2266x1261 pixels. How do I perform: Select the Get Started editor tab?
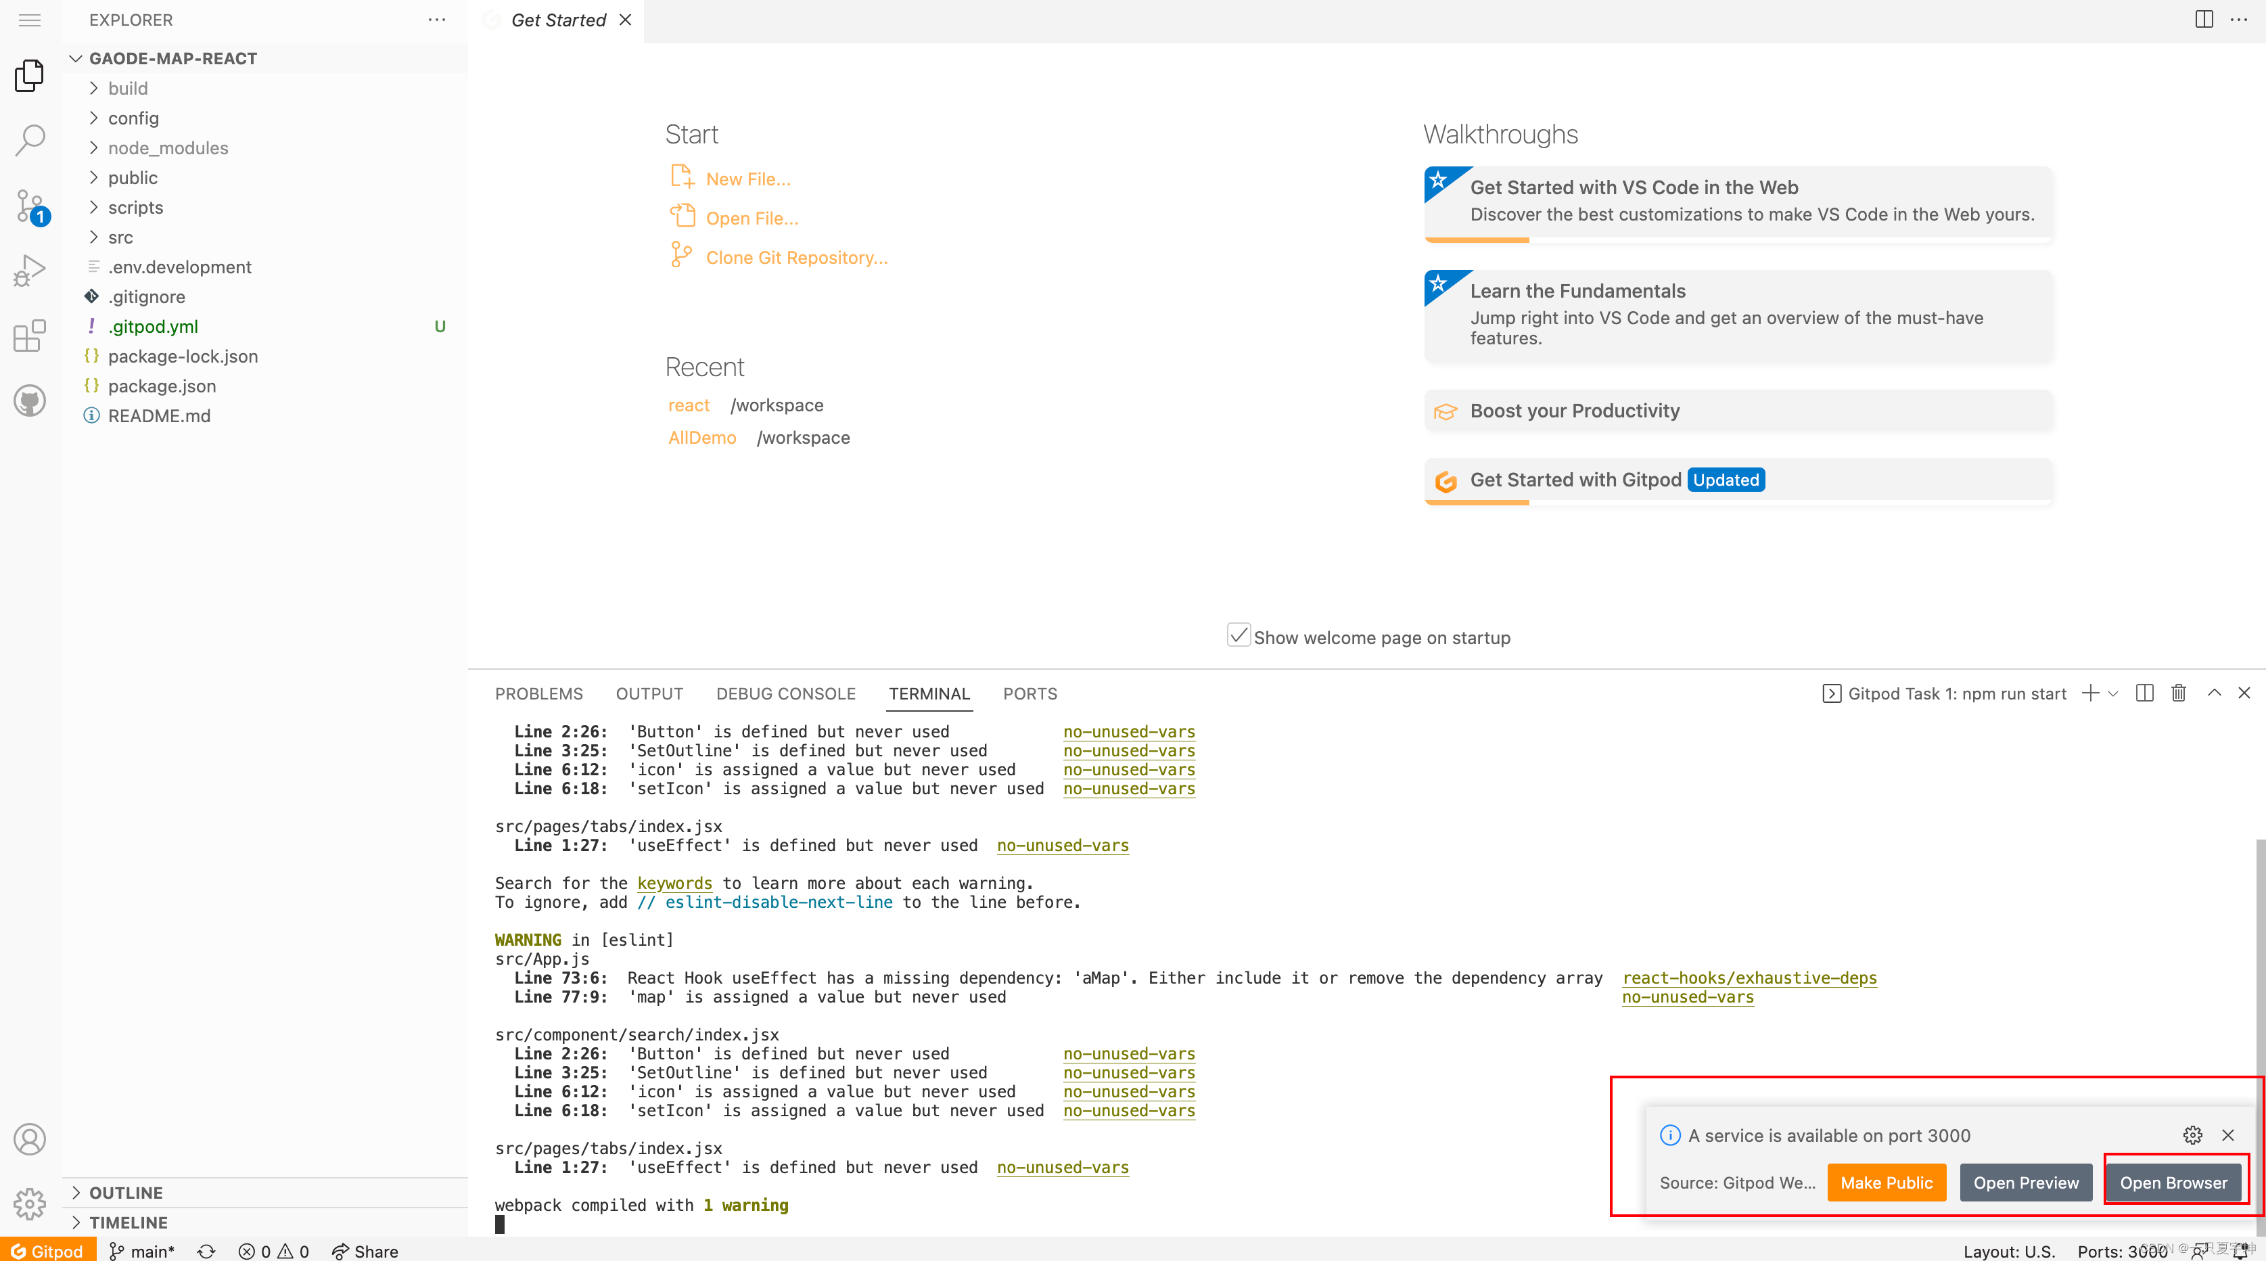[x=557, y=20]
